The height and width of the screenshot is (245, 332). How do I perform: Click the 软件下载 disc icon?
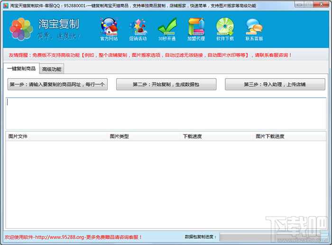tap(225, 29)
